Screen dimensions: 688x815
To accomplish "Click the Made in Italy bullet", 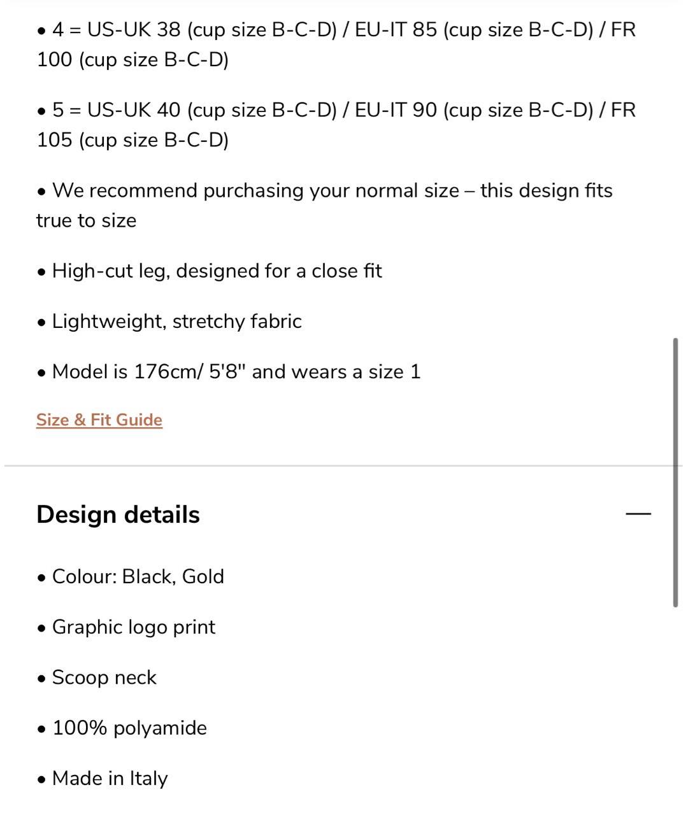I will [x=102, y=777].
